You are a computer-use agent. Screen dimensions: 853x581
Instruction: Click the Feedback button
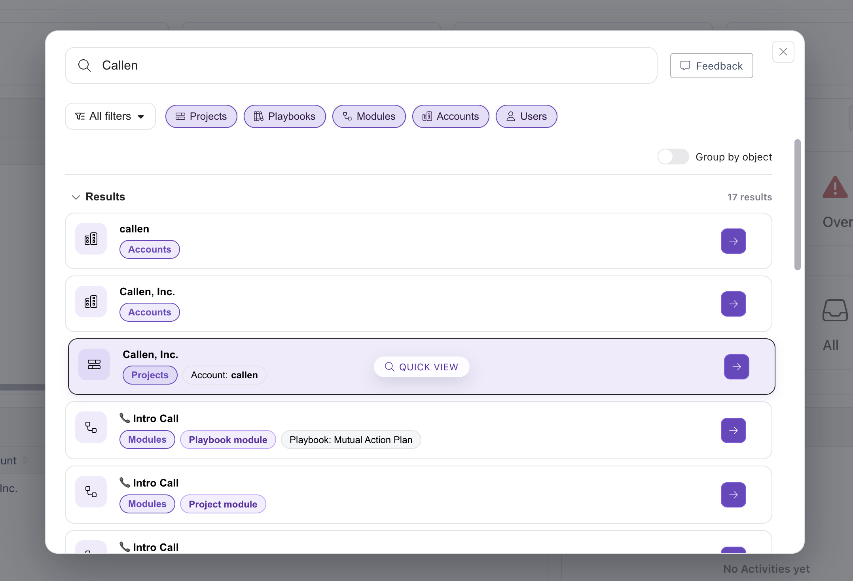(x=711, y=66)
